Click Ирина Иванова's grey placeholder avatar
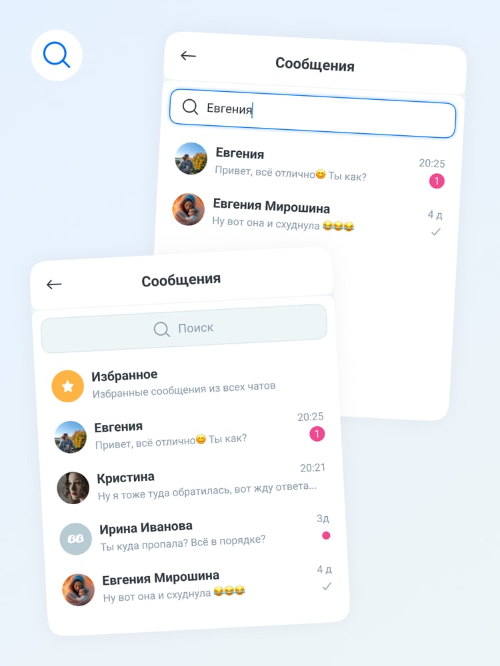500x666 pixels. point(76,539)
